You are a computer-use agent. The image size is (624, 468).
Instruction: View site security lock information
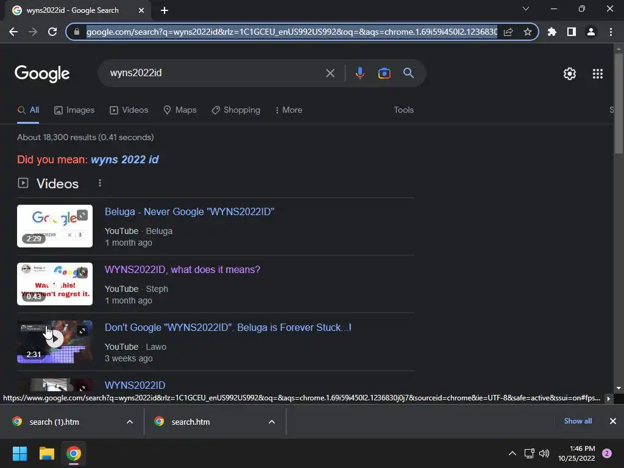(x=77, y=32)
